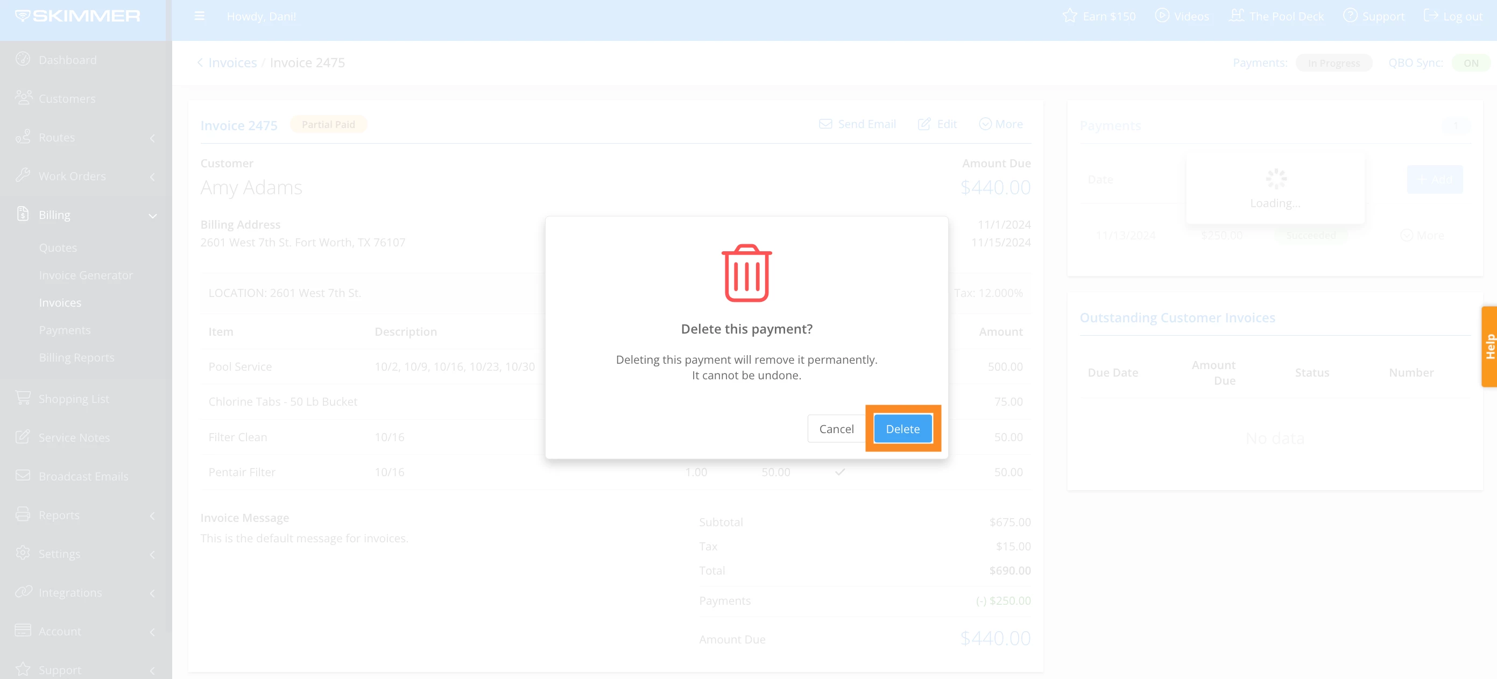Click the orange Help side tab
This screenshot has width=1497, height=679.
(x=1489, y=346)
